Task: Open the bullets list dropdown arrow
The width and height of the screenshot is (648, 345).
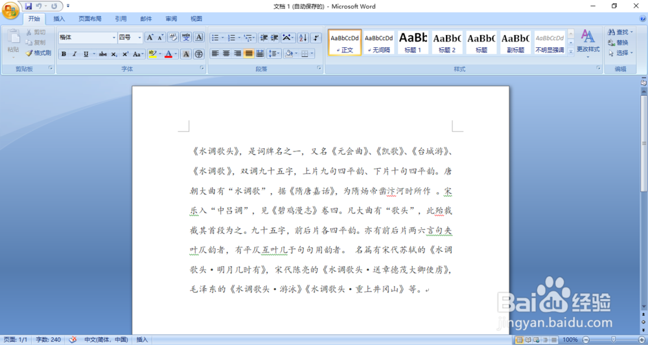Action: (x=223, y=38)
